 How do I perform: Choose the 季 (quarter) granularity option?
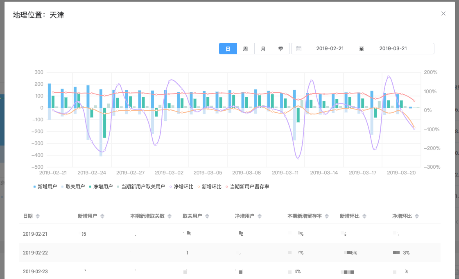tap(280, 49)
